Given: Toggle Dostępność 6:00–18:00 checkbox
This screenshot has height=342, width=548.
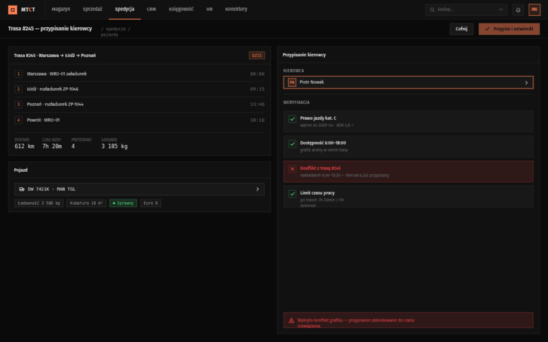Looking at the screenshot, I should pos(292,144).
